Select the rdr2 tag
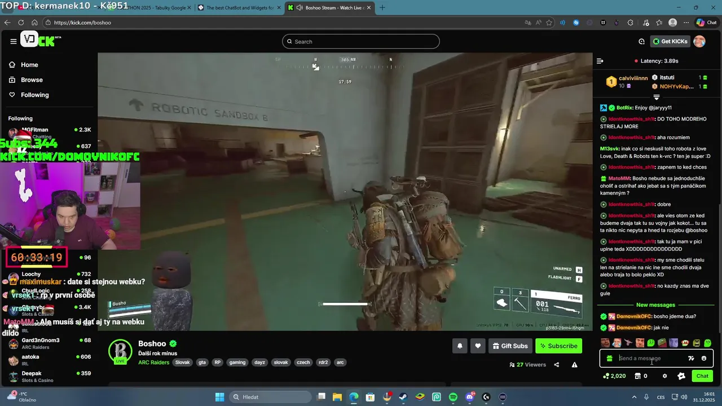722x406 pixels. click(x=323, y=363)
